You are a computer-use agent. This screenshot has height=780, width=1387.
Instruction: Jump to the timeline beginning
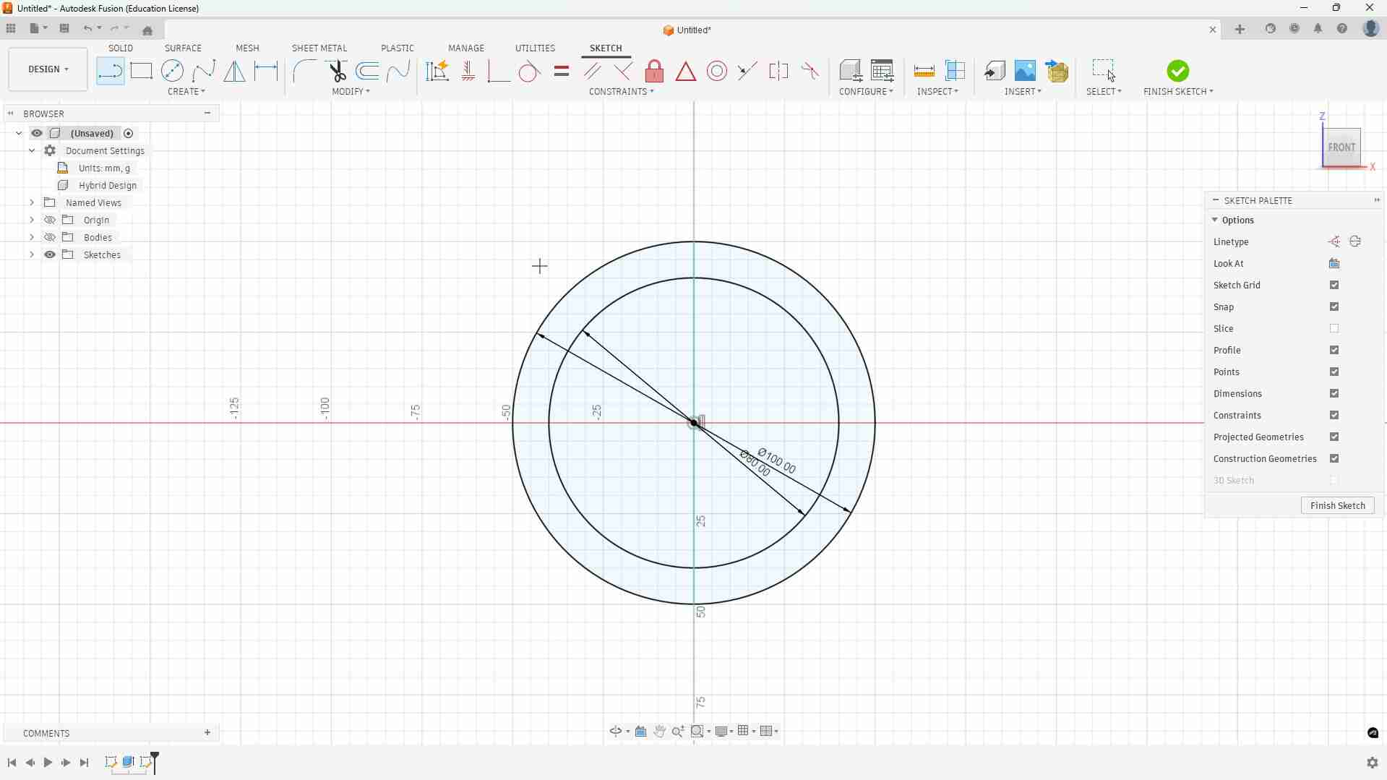pos(12,763)
